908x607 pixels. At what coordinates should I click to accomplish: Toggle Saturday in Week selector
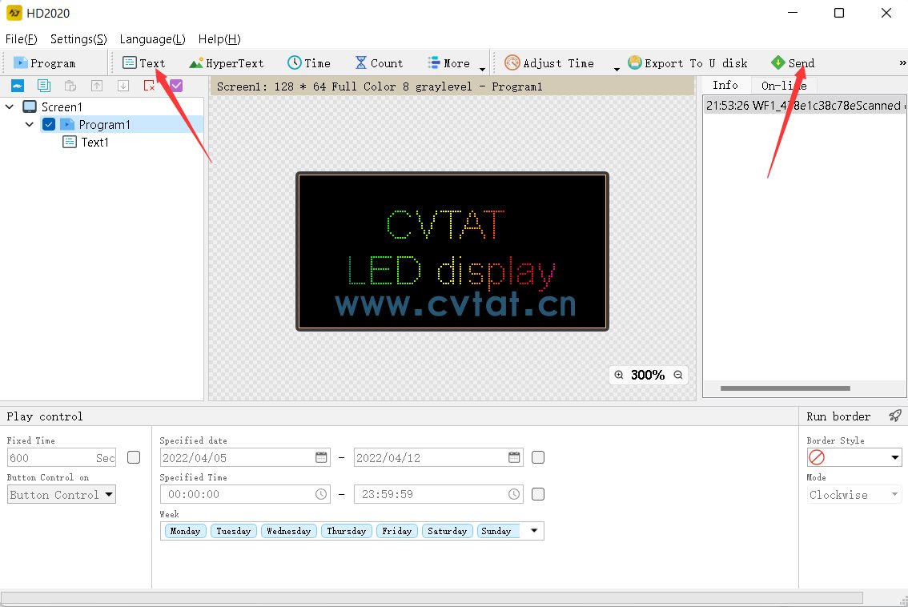448,531
